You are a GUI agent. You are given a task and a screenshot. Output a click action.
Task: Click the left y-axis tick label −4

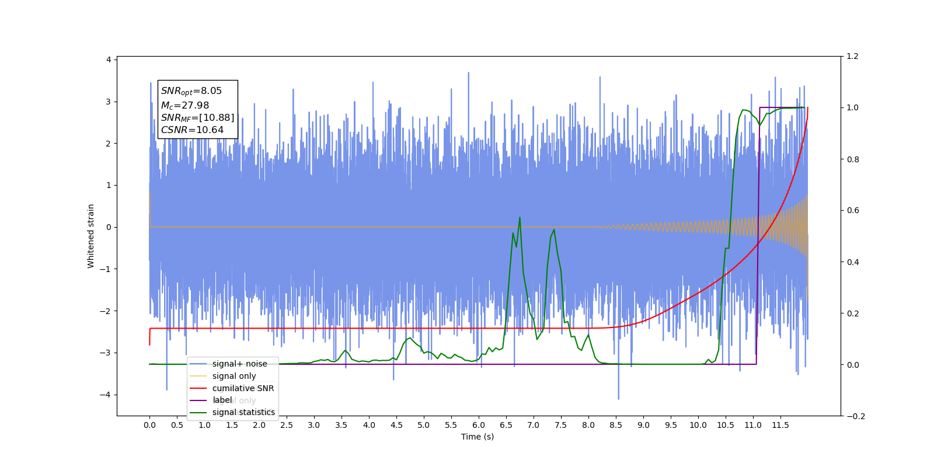[x=105, y=395]
